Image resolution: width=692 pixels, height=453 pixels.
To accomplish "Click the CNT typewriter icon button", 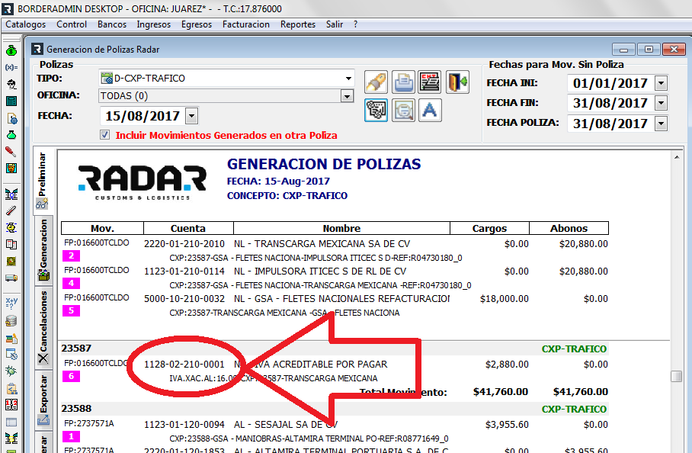I will point(429,82).
